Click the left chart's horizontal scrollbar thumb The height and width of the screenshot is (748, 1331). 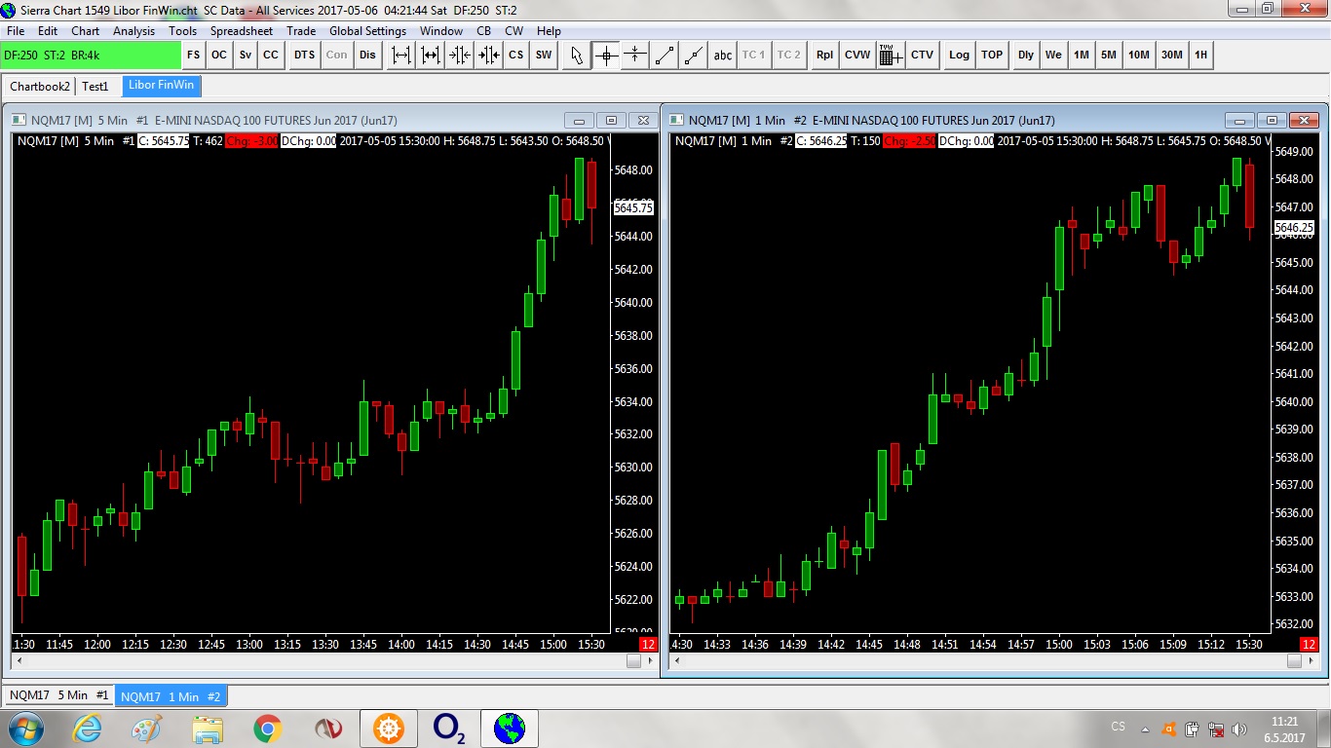(633, 660)
